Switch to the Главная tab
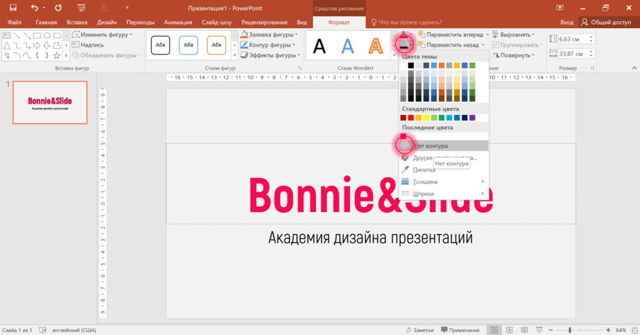The image size is (640, 335). tap(46, 22)
